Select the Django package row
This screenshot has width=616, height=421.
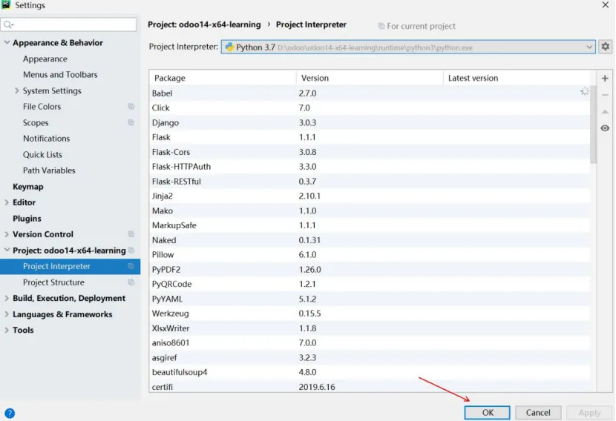pos(370,122)
